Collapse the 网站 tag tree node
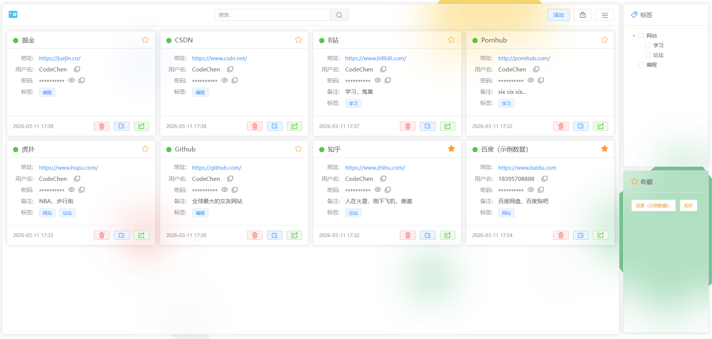Viewport: 712px width, 339px height. (x=634, y=36)
